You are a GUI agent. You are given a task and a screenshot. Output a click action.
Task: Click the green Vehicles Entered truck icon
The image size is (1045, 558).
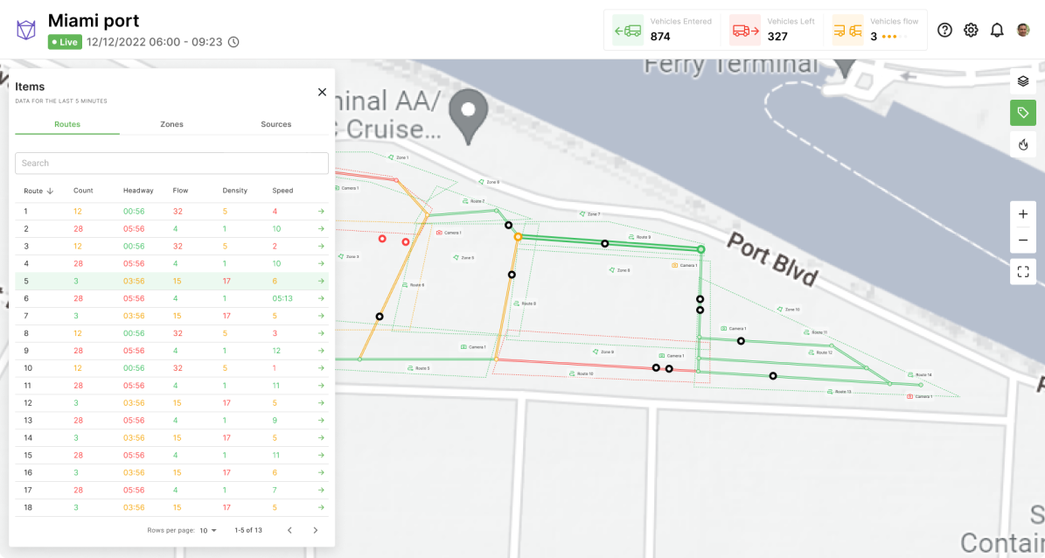point(628,31)
